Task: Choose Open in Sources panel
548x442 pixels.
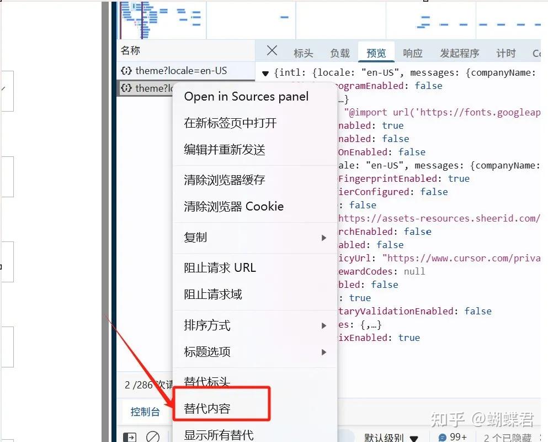Action: (x=246, y=97)
